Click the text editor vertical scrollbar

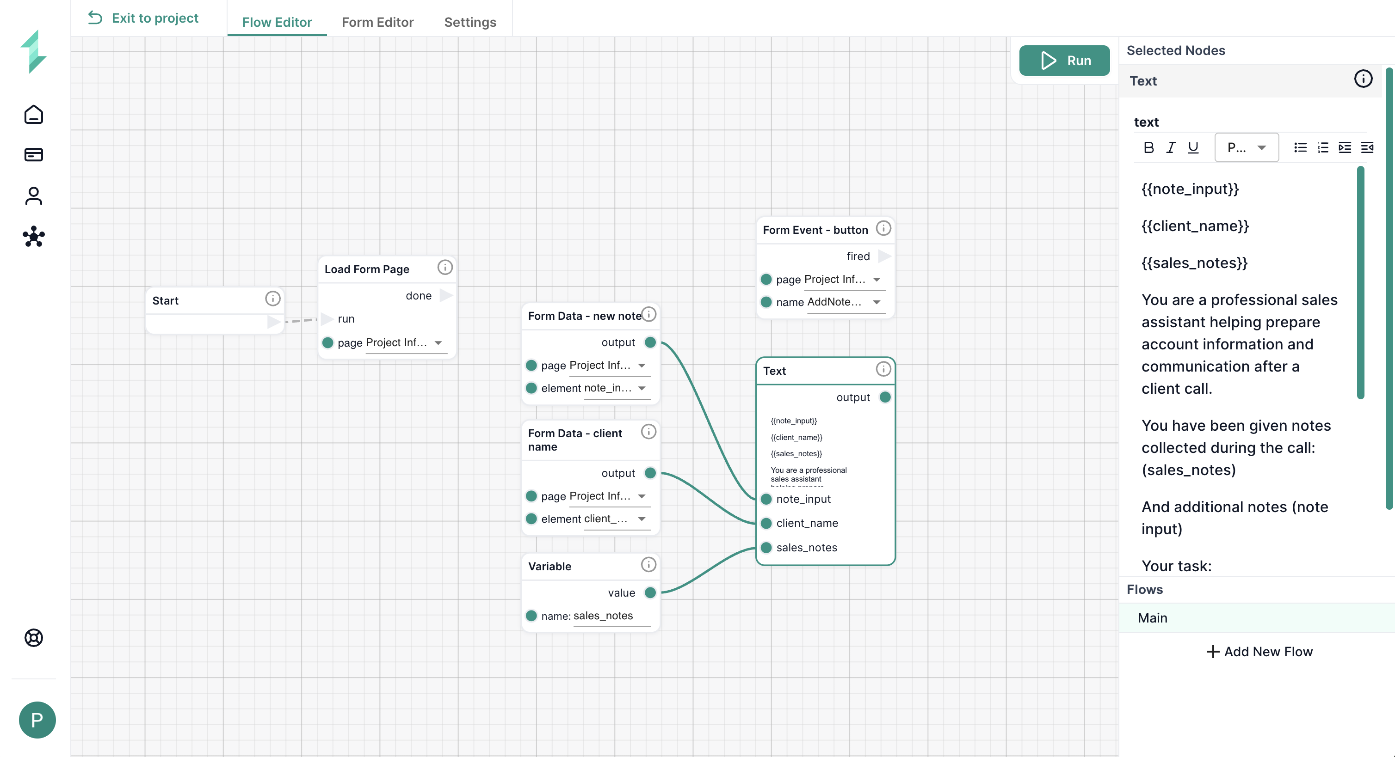(1360, 282)
